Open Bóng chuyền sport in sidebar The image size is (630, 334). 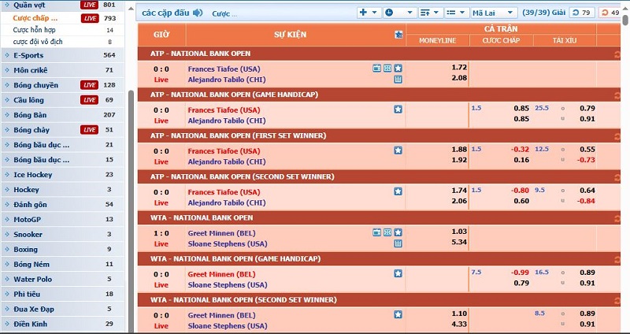[x=35, y=85]
